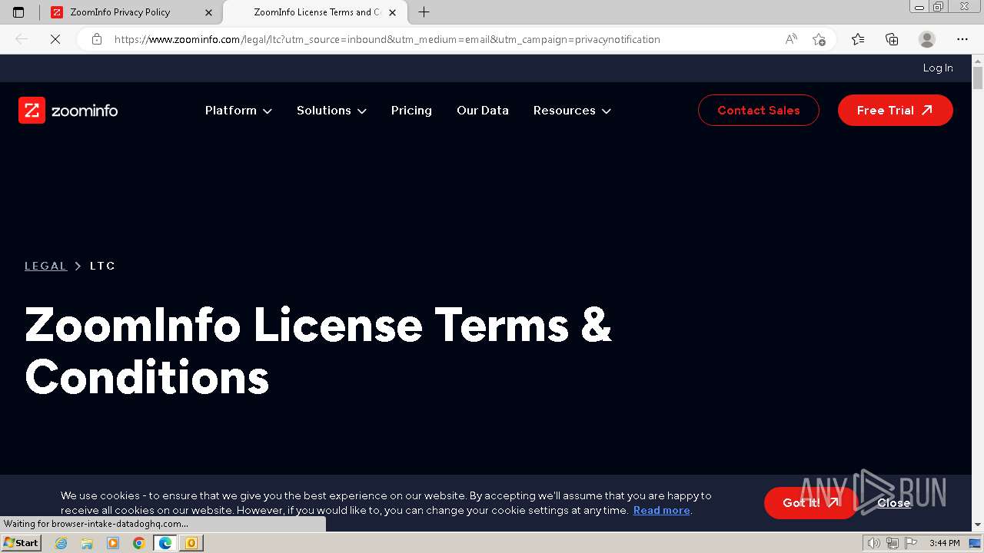The image size is (984, 553).
Task: Start a Free Trial
Action: [x=896, y=111]
